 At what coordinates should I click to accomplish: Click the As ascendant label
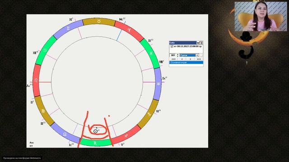click(x=29, y=86)
